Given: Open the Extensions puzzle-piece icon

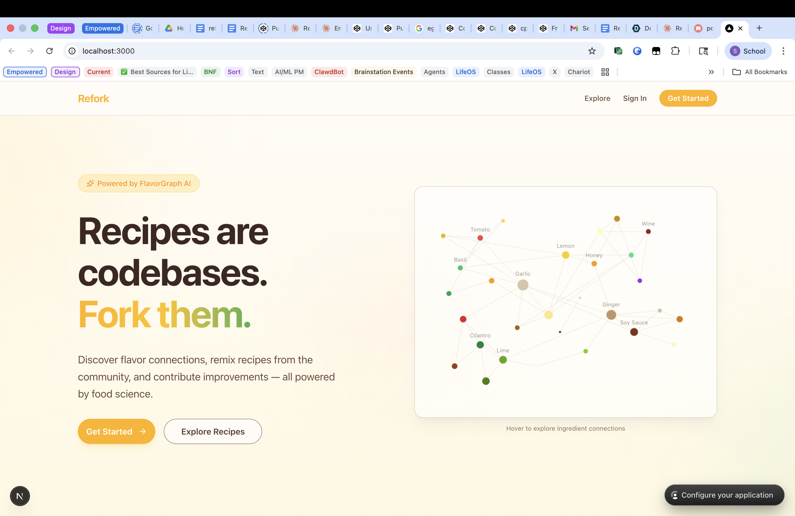Looking at the screenshot, I should (x=675, y=51).
